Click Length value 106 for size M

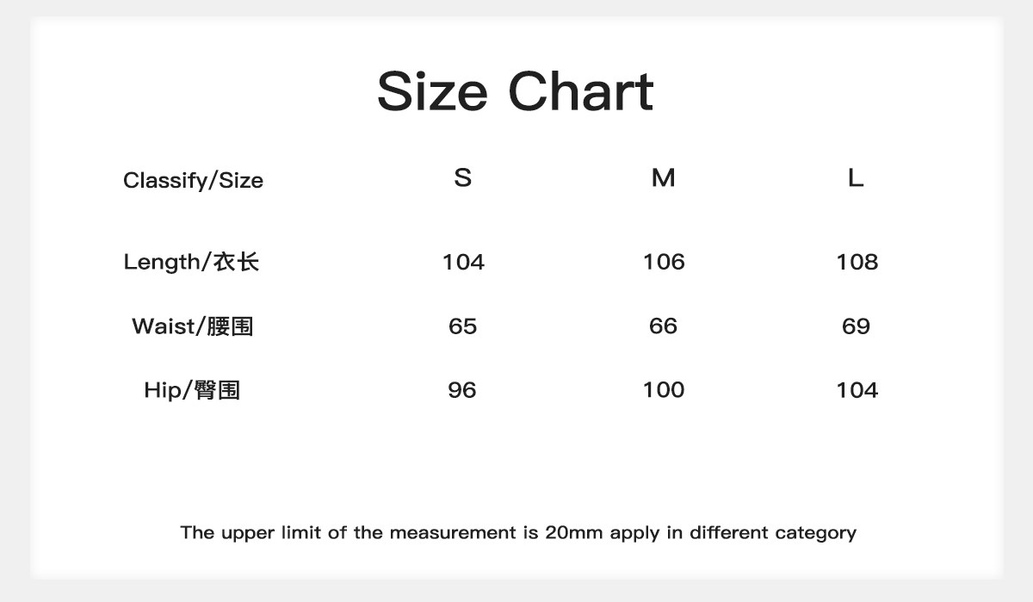pyautogui.click(x=664, y=262)
